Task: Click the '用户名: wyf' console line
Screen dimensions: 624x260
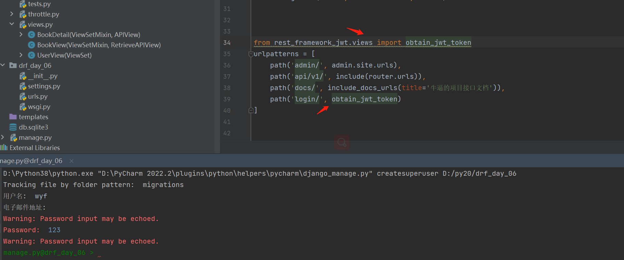Action: (x=25, y=196)
